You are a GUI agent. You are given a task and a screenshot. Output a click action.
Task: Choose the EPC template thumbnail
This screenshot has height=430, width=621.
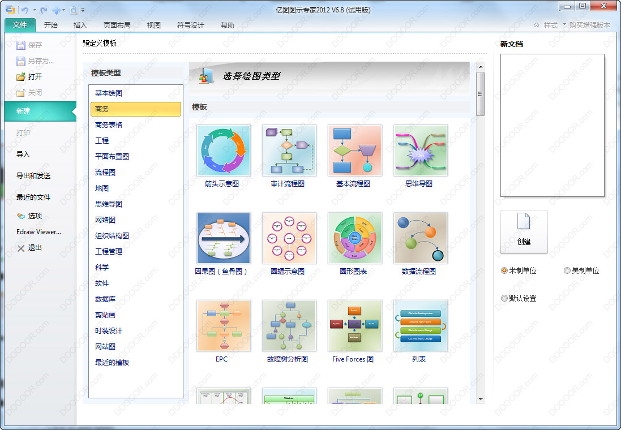(224, 326)
